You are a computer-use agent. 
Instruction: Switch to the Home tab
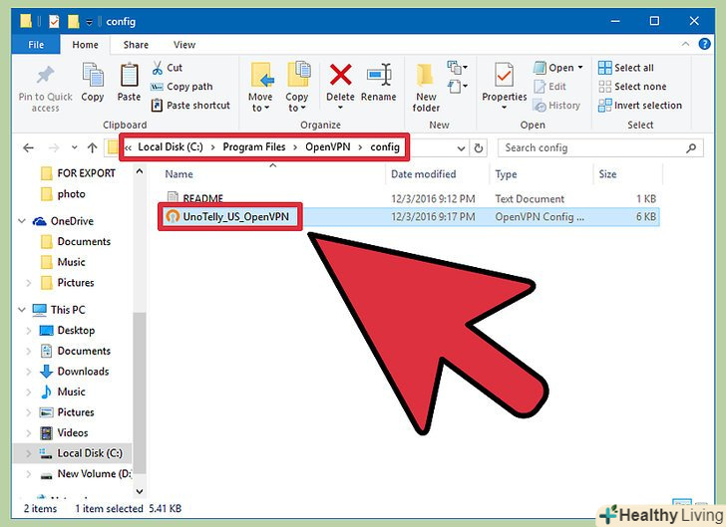pos(85,45)
